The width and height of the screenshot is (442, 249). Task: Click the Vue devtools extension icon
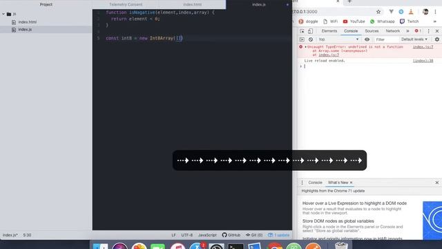pos(392,12)
